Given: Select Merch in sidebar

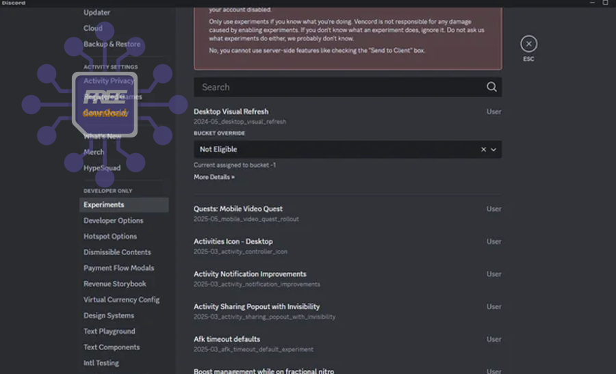Looking at the screenshot, I should pos(94,152).
